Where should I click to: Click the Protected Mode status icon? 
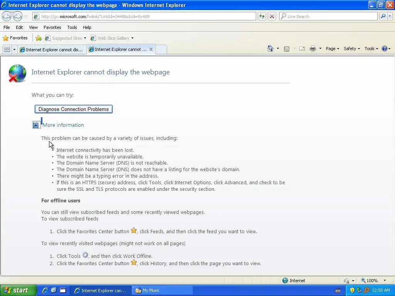(347, 281)
